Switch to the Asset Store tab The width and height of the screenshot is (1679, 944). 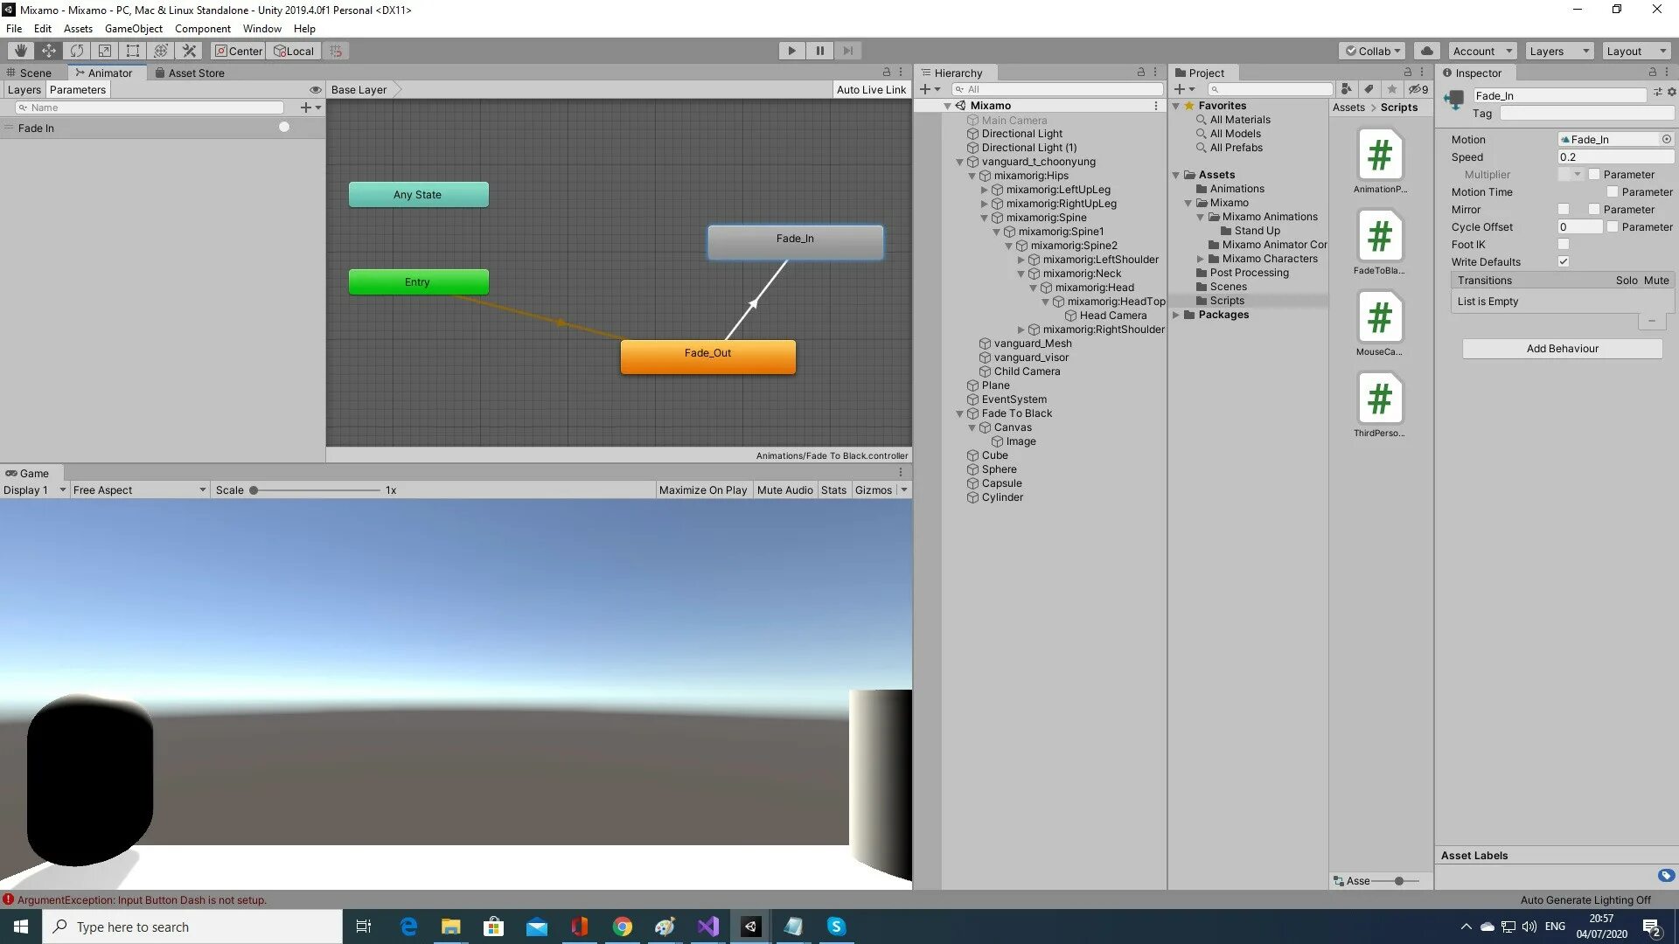(196, 73)
